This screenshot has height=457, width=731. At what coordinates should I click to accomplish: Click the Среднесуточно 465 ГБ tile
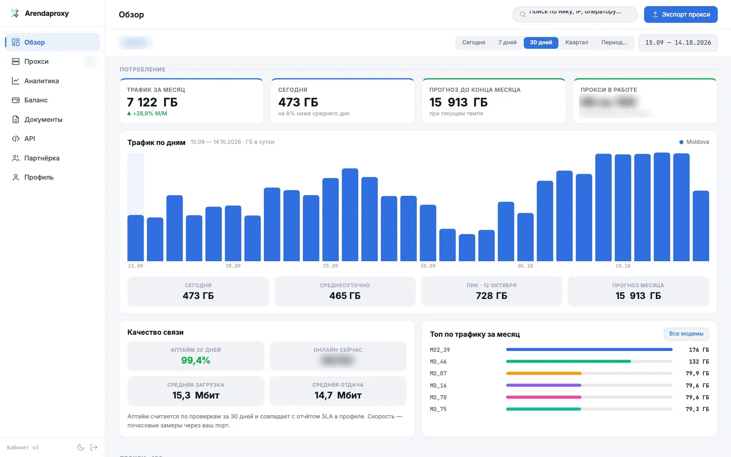pyautogui.click(x=345, y=291)
